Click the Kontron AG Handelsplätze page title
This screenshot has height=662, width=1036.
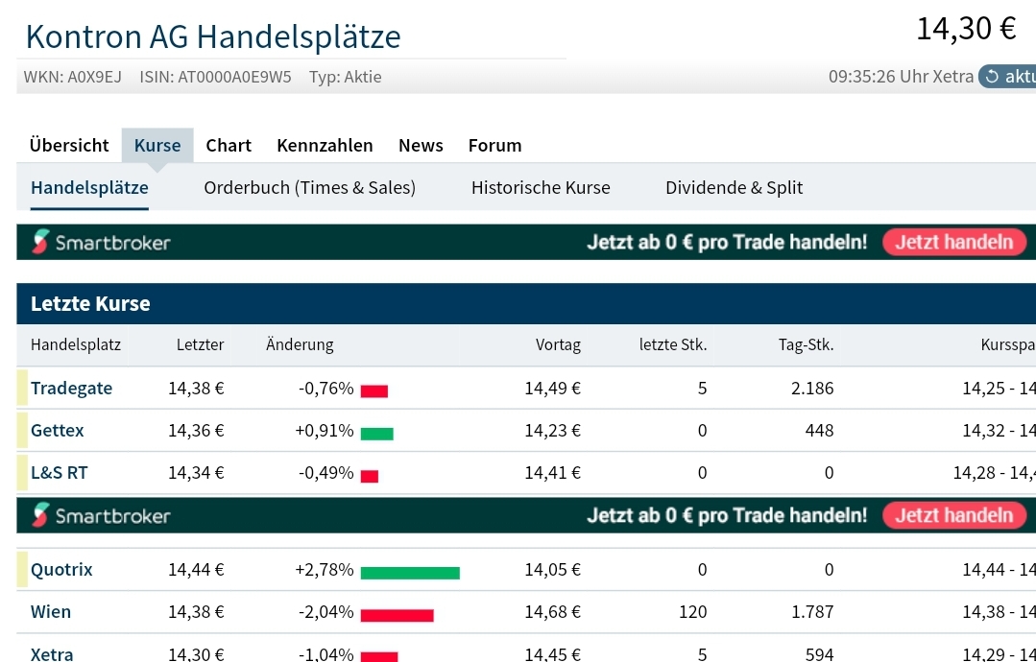point(213,35)
